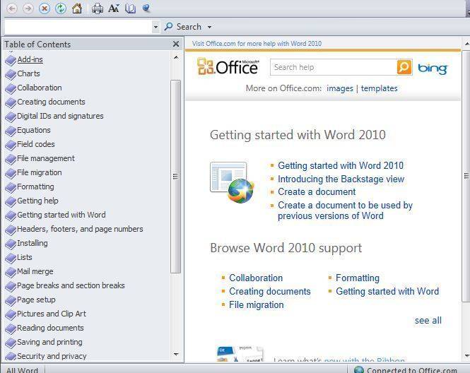The width and height of the screenshot is (470, 373).
Task: Hide the Table of Contents via book icon
Action: (130, 8)
